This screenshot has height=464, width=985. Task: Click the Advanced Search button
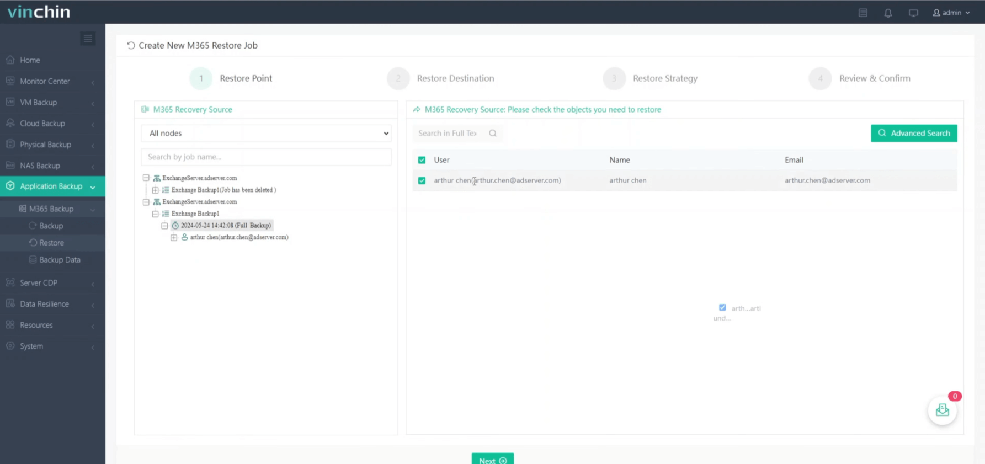[914, 133]
